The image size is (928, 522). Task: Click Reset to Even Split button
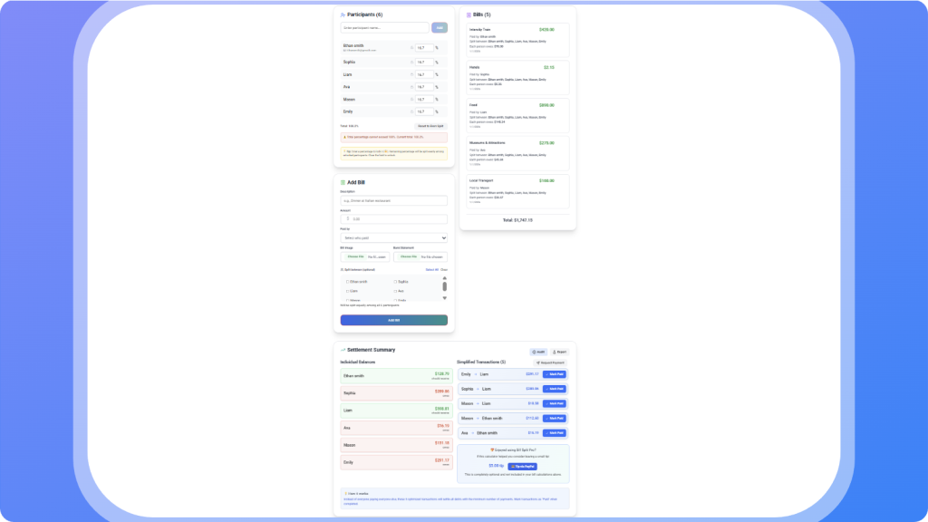click(430, 126)
